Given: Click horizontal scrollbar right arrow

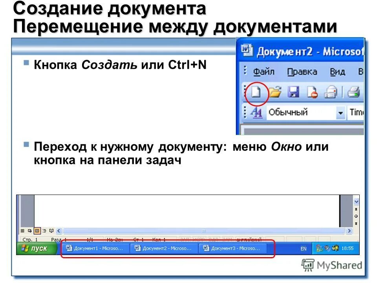Looking at the screenshot, I should [x=349, y=231].
